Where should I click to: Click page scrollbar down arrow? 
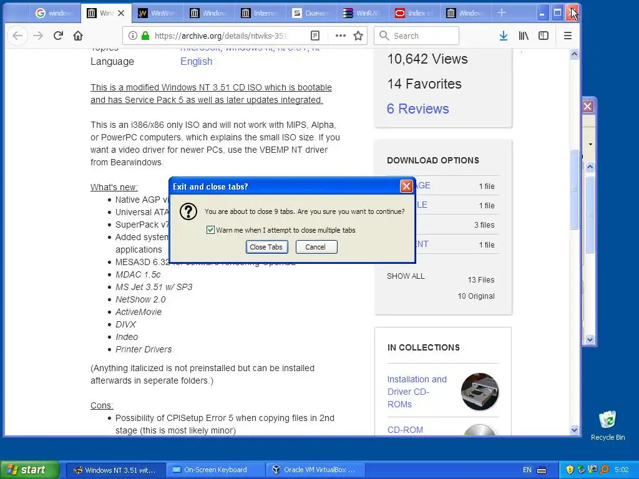(x=574, y=430)
